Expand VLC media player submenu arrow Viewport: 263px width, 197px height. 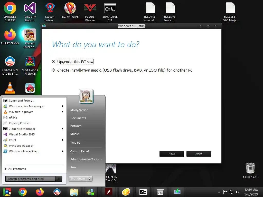click(63, 112)
